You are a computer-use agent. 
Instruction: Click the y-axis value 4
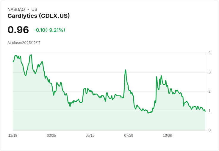(209, 53)
